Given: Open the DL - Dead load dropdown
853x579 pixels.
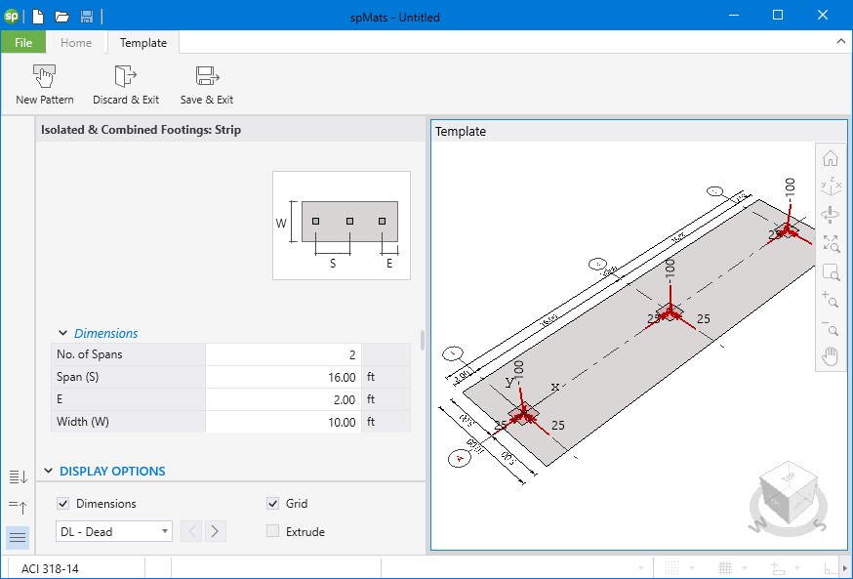Looking at the screenshot, I should [x=114, y=532].
